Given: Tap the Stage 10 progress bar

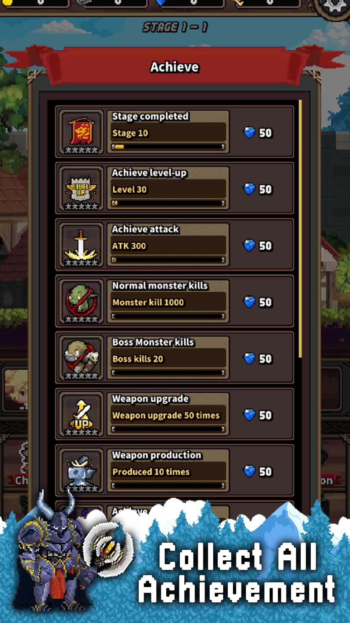Looking at the screenshot, I should (168, 147).
